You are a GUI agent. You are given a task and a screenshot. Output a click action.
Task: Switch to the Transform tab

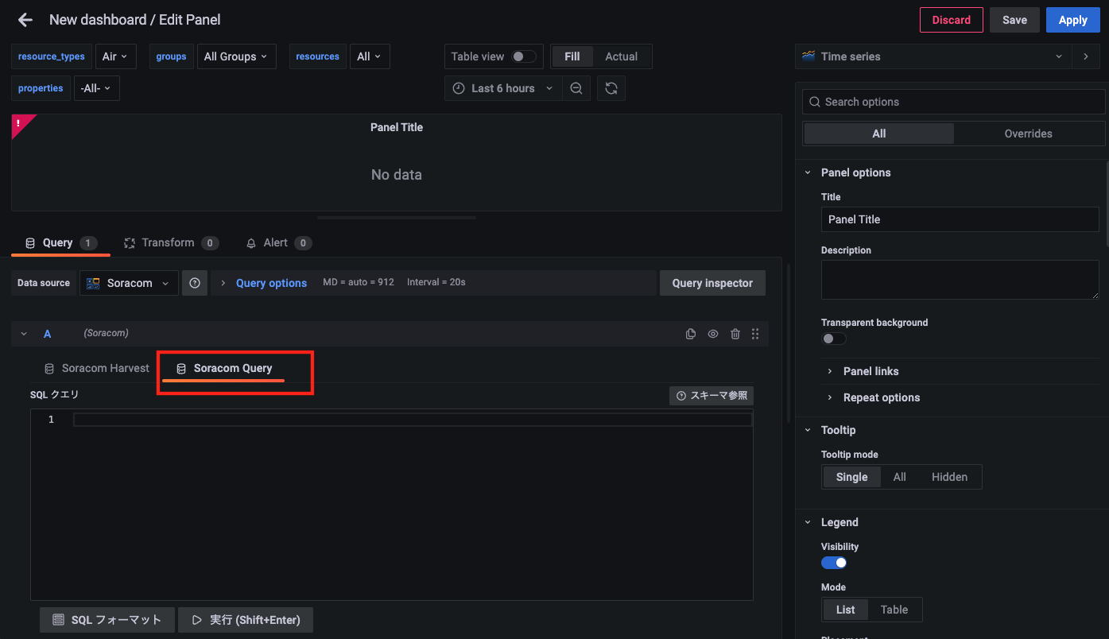pyautogui.click(x=171, y=242)
